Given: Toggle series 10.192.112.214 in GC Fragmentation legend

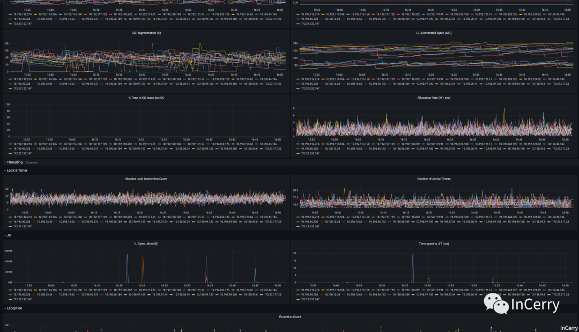Looking at the screenshot, I should (23, 79).
